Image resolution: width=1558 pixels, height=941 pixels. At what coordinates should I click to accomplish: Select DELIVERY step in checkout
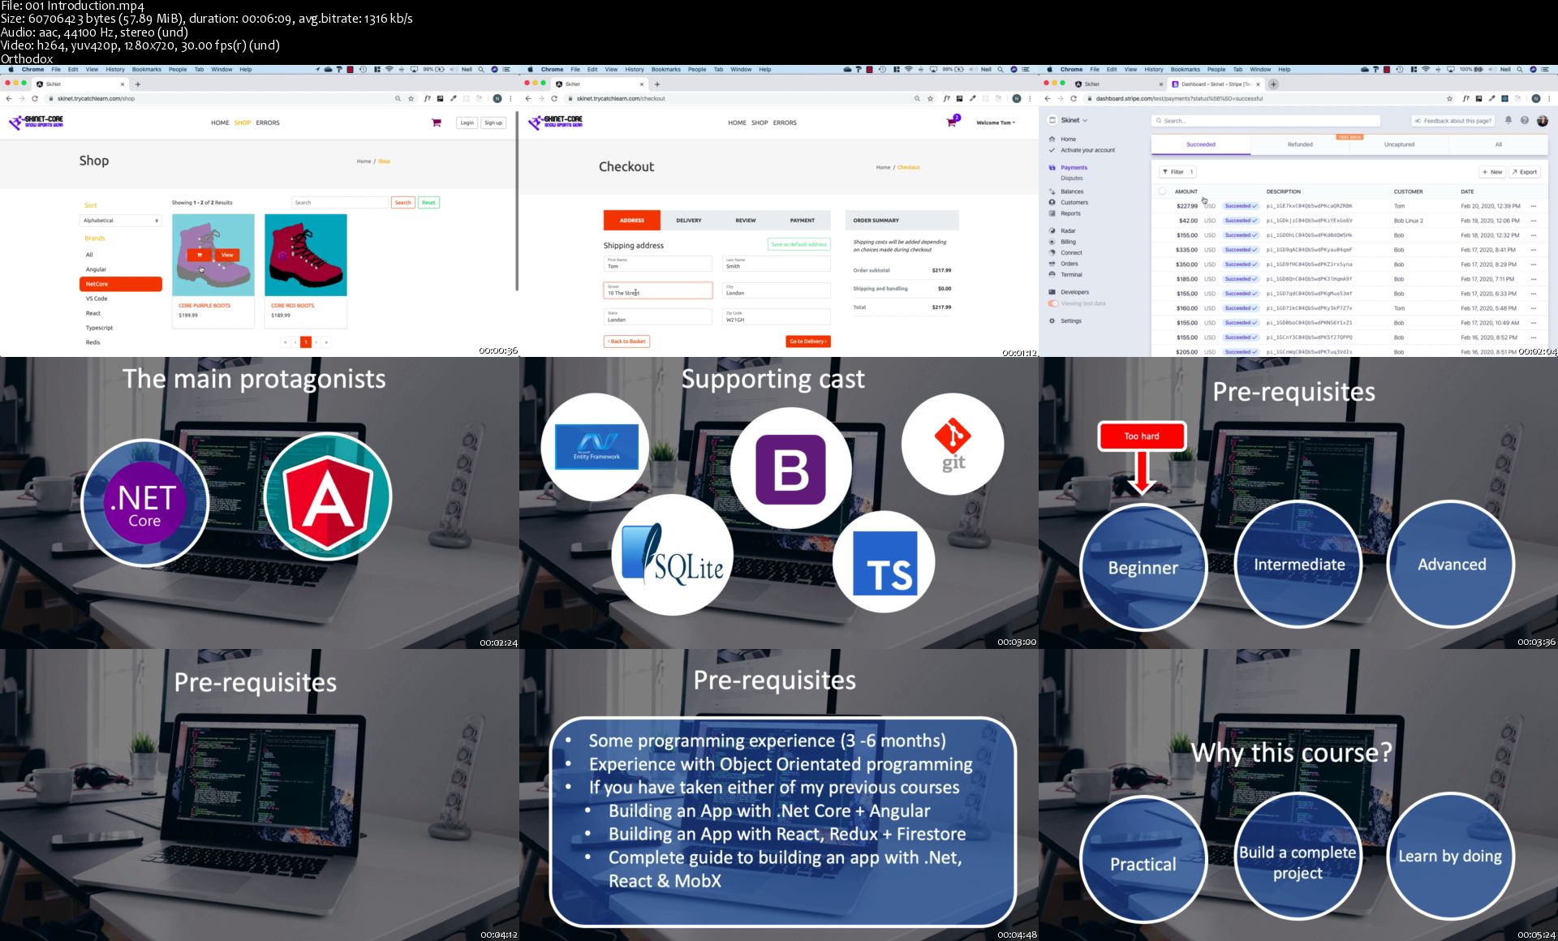(689, 221)
